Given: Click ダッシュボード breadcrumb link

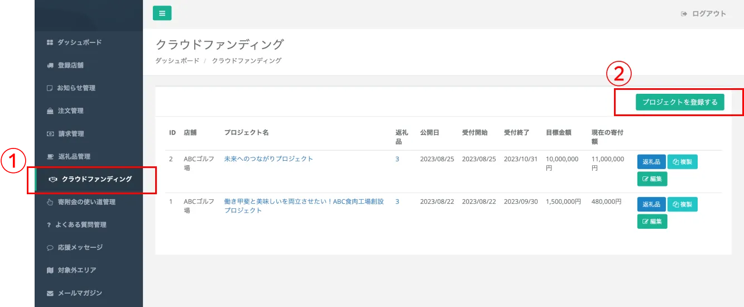Looking at the screenshot, I should (x=177, y=60).
